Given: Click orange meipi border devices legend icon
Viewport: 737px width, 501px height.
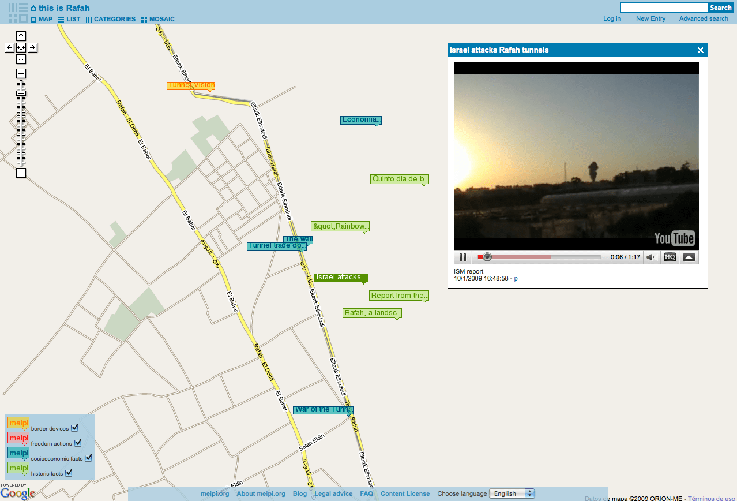Looking at the screenshot, I should (x=18, y=423).
